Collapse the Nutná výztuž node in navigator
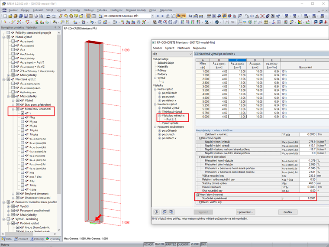The width and height of the screenshot is (329, 247). pyautogui.click(x=3, y=37)
